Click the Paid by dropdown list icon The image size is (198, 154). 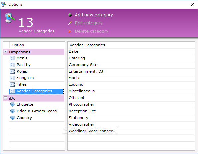[13, 65]
